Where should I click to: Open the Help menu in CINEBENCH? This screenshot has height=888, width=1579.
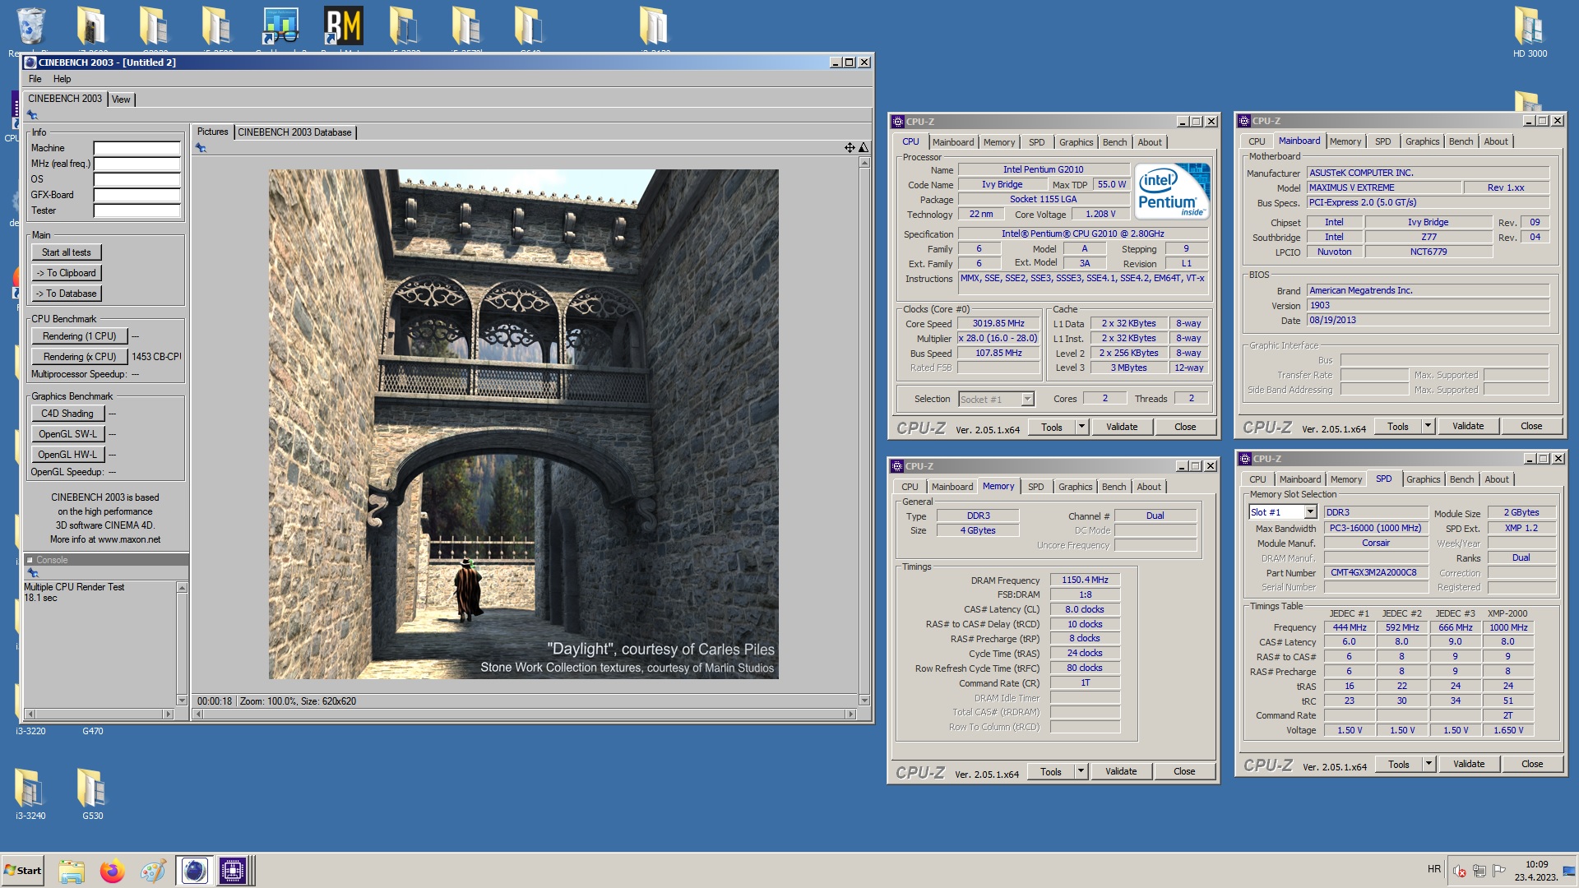tap(62, 79)
